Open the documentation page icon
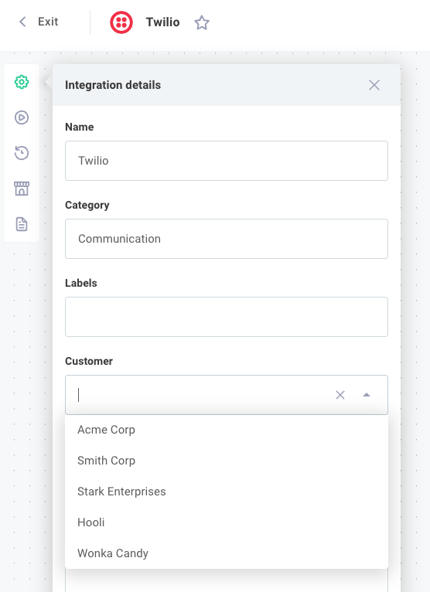 [22, 224]
